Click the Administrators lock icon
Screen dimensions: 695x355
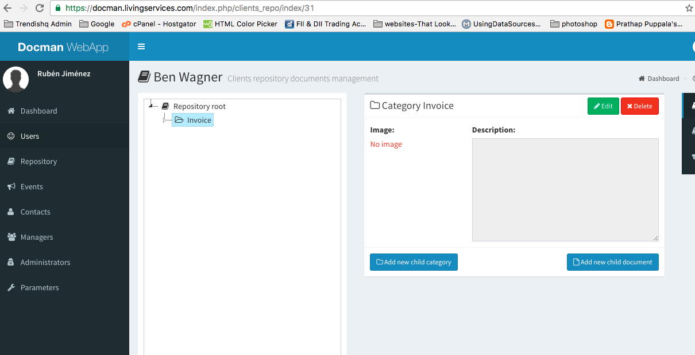click(x=11, y=262)
